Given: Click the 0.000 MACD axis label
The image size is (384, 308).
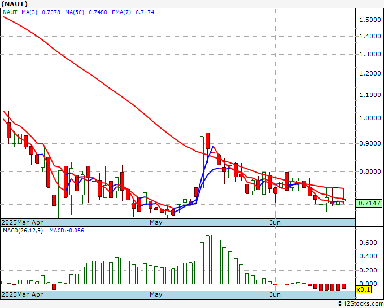Looking at the screenshot, I should (368, 284).
